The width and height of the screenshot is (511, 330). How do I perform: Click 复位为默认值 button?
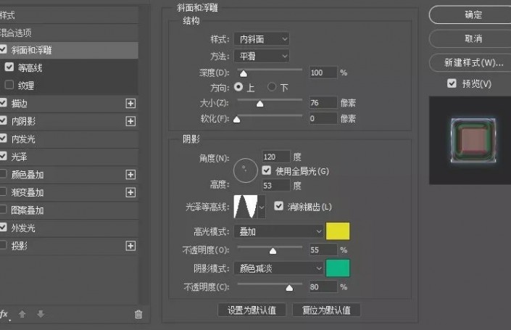326,310
